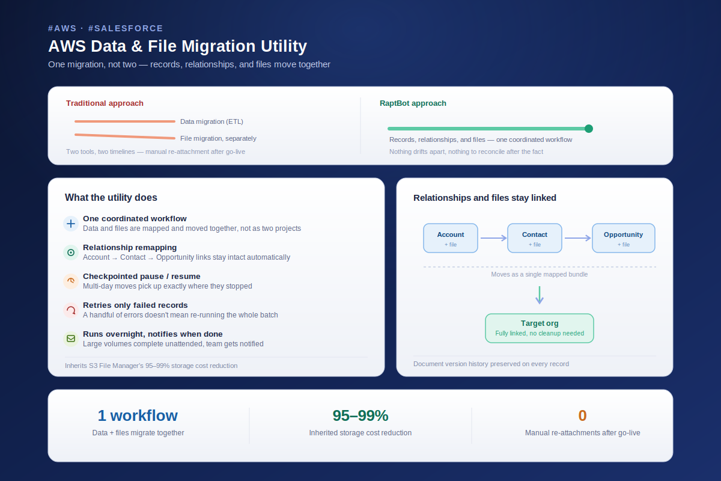721x481 pixels.
Task: Click the subtitle 'One migration, not two'
Action: coord(189,64)
